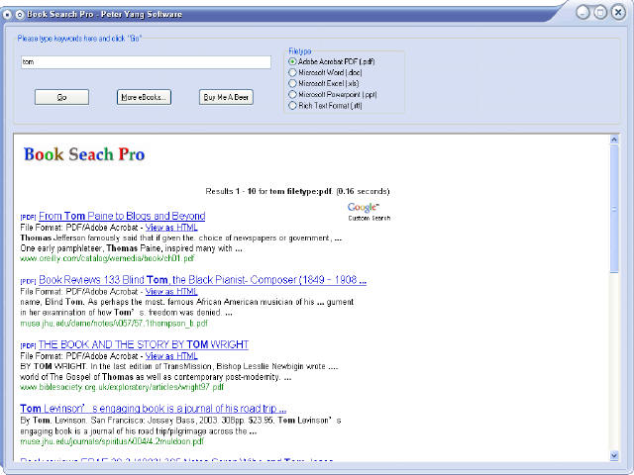Image resolution: width=634 pixels, height=475 pixels.
Task: Open Book Reviews 133 Blind Tom result
Action: (202, 280)
